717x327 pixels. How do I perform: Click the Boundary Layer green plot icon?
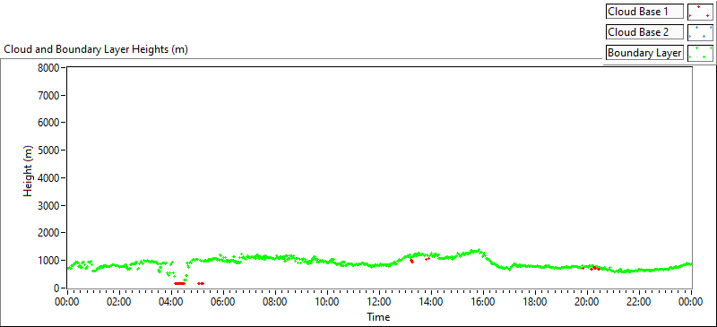pyautogui.click(x=700, y=53)
